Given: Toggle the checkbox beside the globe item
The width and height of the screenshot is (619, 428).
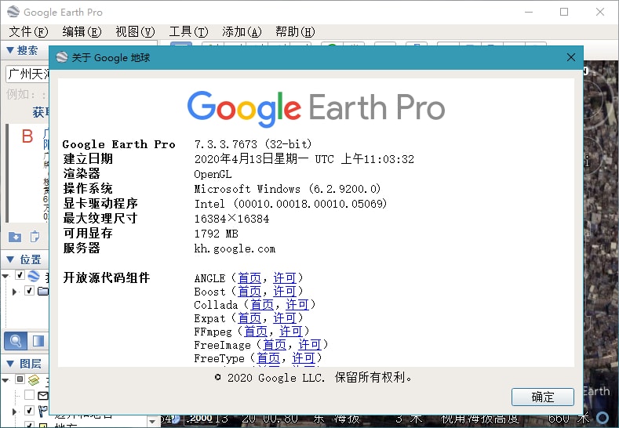Looking at the screenshot, I should (20, 276).
